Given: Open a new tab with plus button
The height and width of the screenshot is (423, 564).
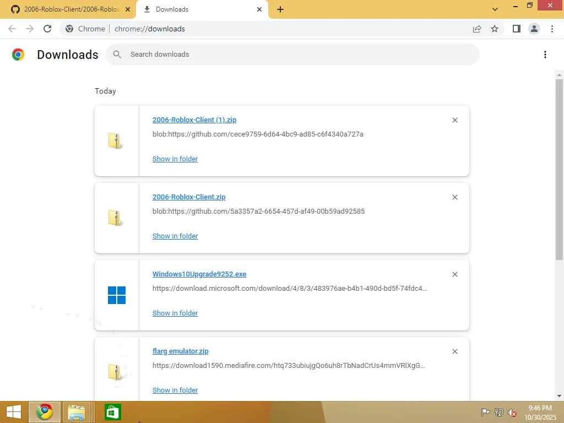Looking at the screenshot, I should click(280, 9).
